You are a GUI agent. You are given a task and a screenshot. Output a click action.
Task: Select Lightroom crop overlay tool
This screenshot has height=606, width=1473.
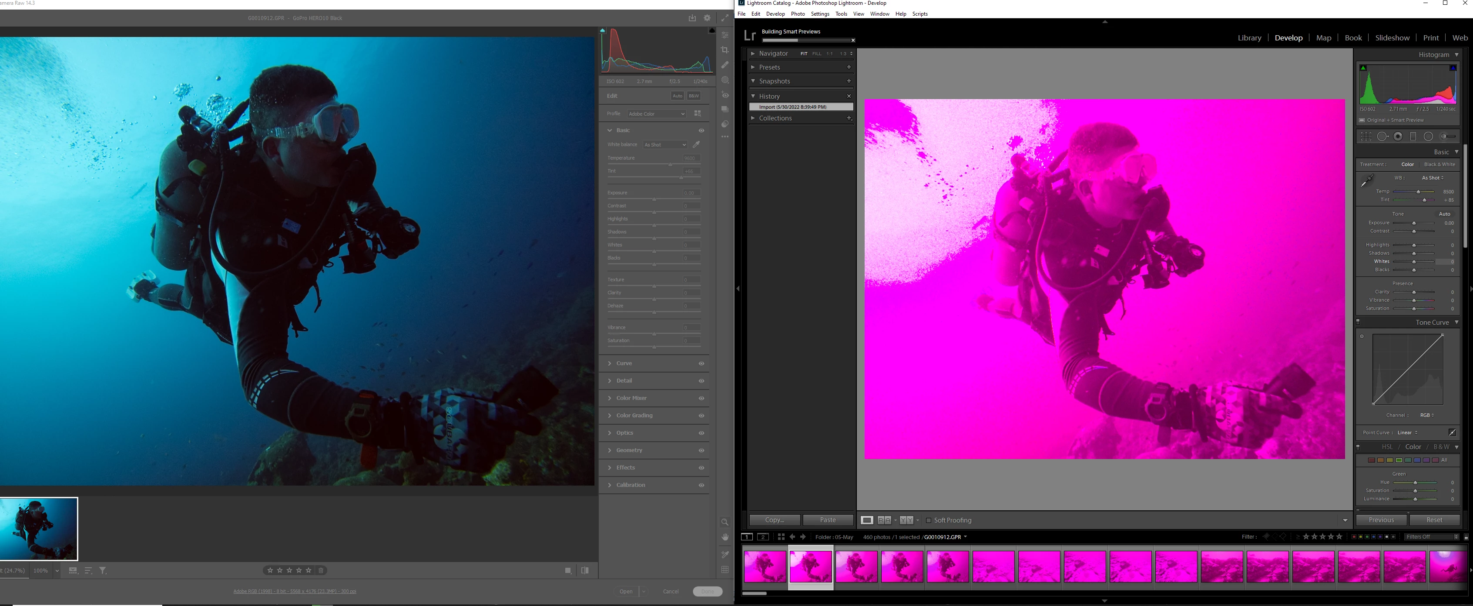(x=1366, y=137)
